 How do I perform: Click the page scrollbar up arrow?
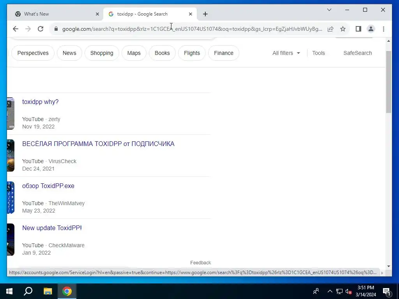pyautogui.click(x=388, y=41)
